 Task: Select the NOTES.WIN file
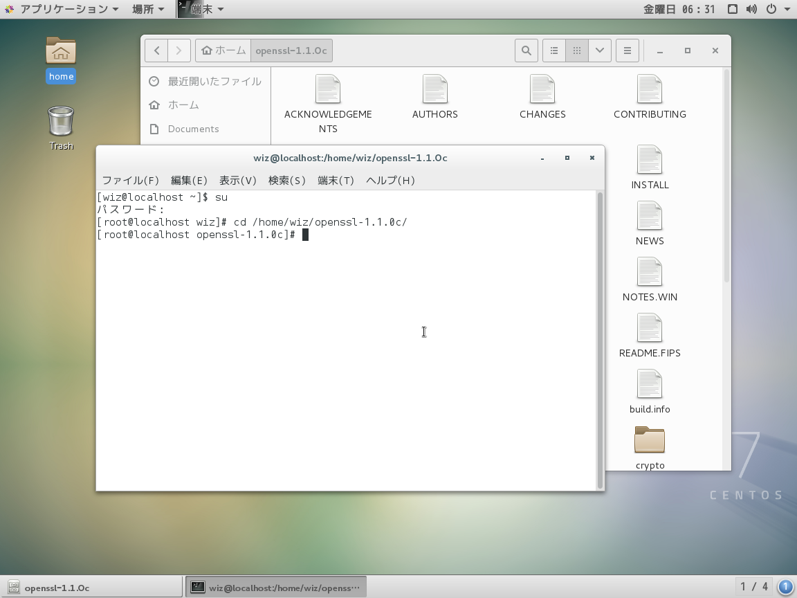click(650, 279)
